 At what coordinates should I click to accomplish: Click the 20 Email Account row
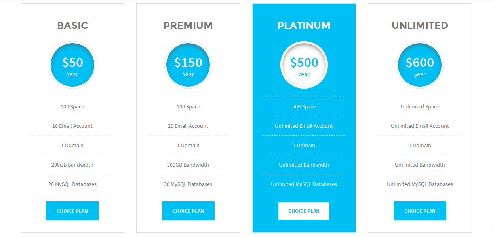[188, 126]
